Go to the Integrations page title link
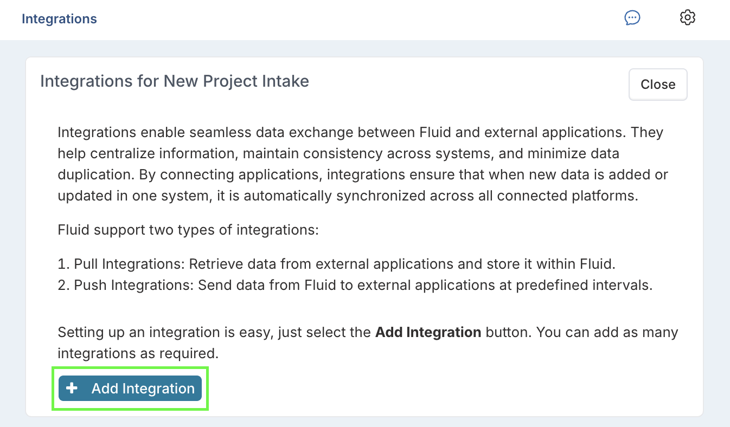 tap(59, 19)
